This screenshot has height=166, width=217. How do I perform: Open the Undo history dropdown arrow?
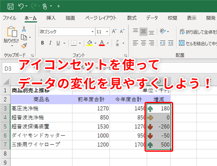click(x=26, y=6)
